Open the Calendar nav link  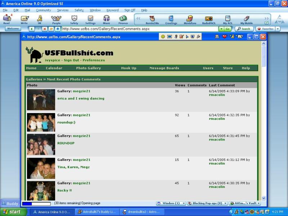coord(54,68)
